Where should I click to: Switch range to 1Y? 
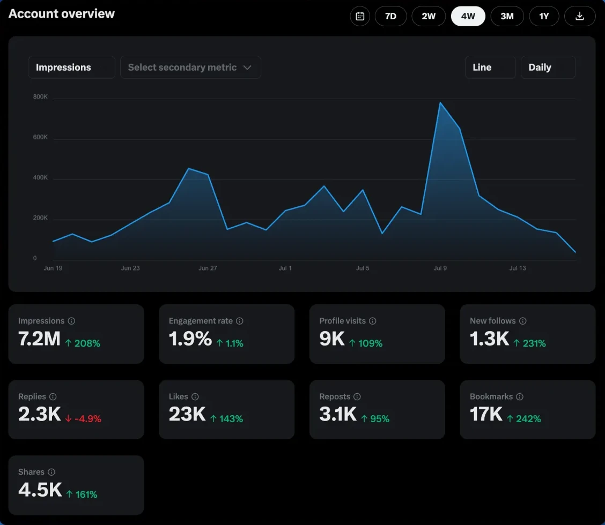[544, 16]
